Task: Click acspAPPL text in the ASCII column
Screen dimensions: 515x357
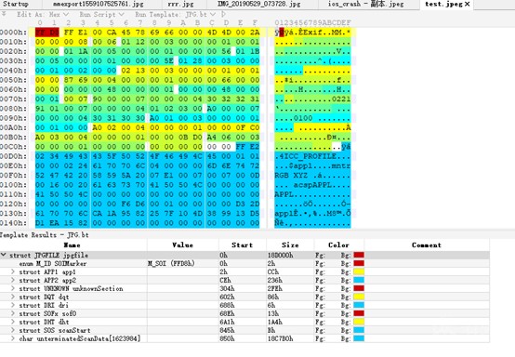Action: tap(312, 185)
